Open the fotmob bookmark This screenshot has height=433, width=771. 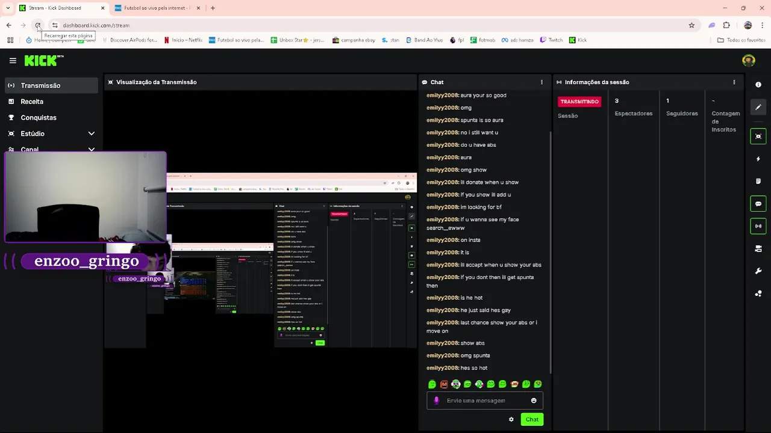(482, 40)
